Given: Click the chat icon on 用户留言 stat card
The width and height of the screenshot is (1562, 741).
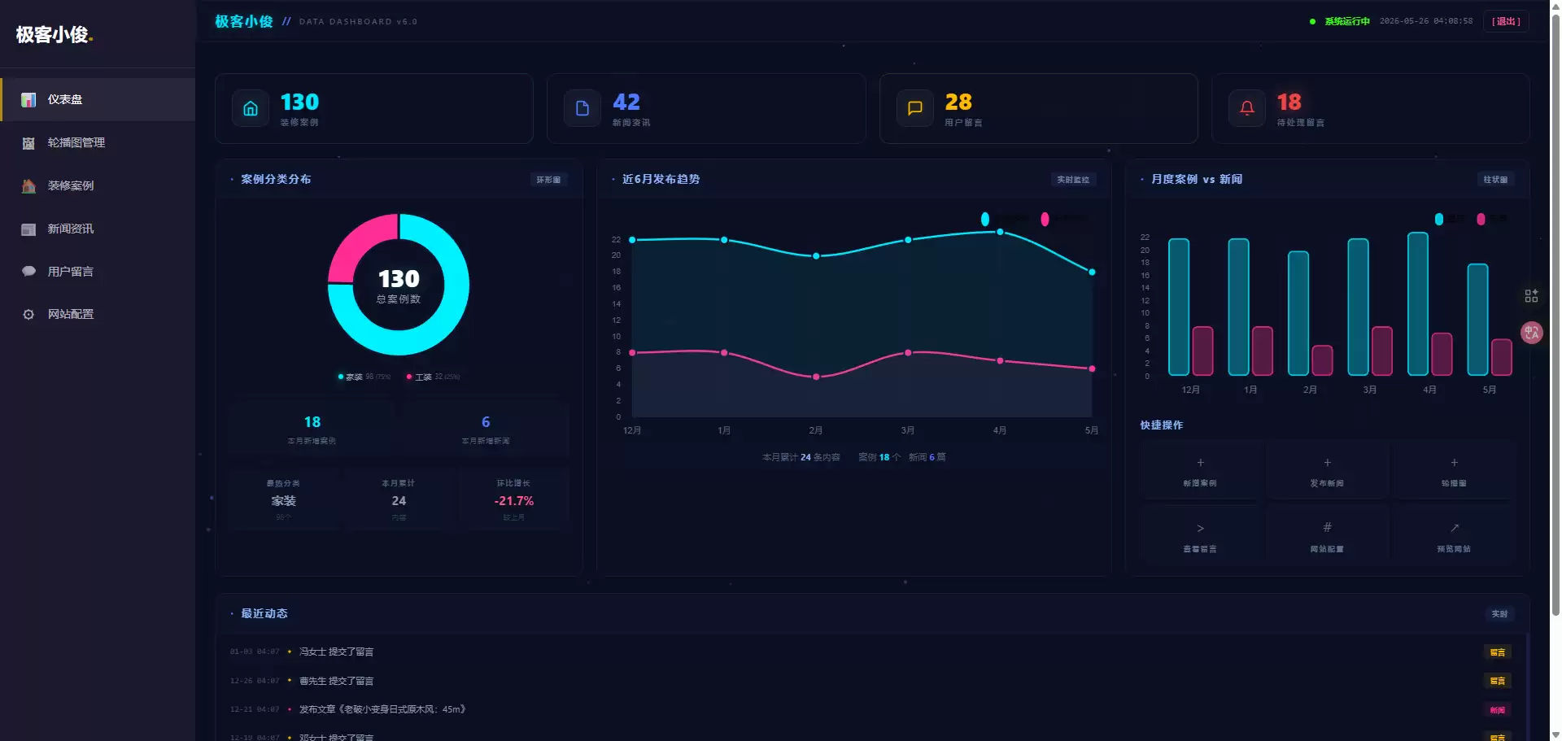Looking at the screenshot, I should tap(914, 108).
